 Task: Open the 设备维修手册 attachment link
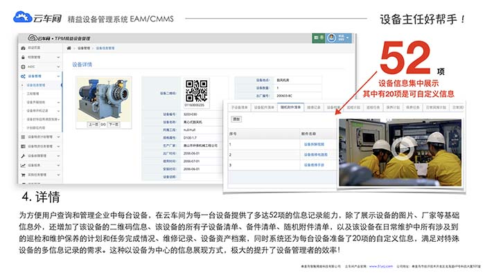[x=314, y=165]
